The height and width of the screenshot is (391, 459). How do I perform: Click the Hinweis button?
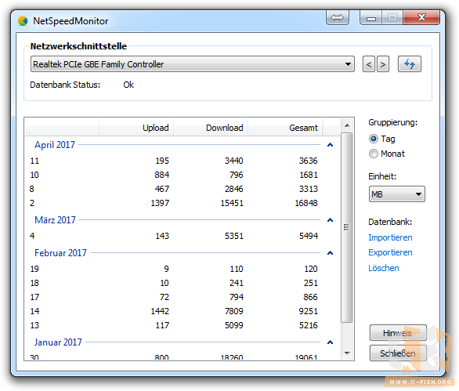[398, 333]
